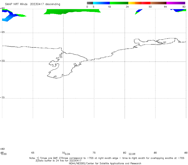Click the latitude label "-65" on left axis
The height and width of the screenshot is (165, 188).
click(x=2, y=32)
